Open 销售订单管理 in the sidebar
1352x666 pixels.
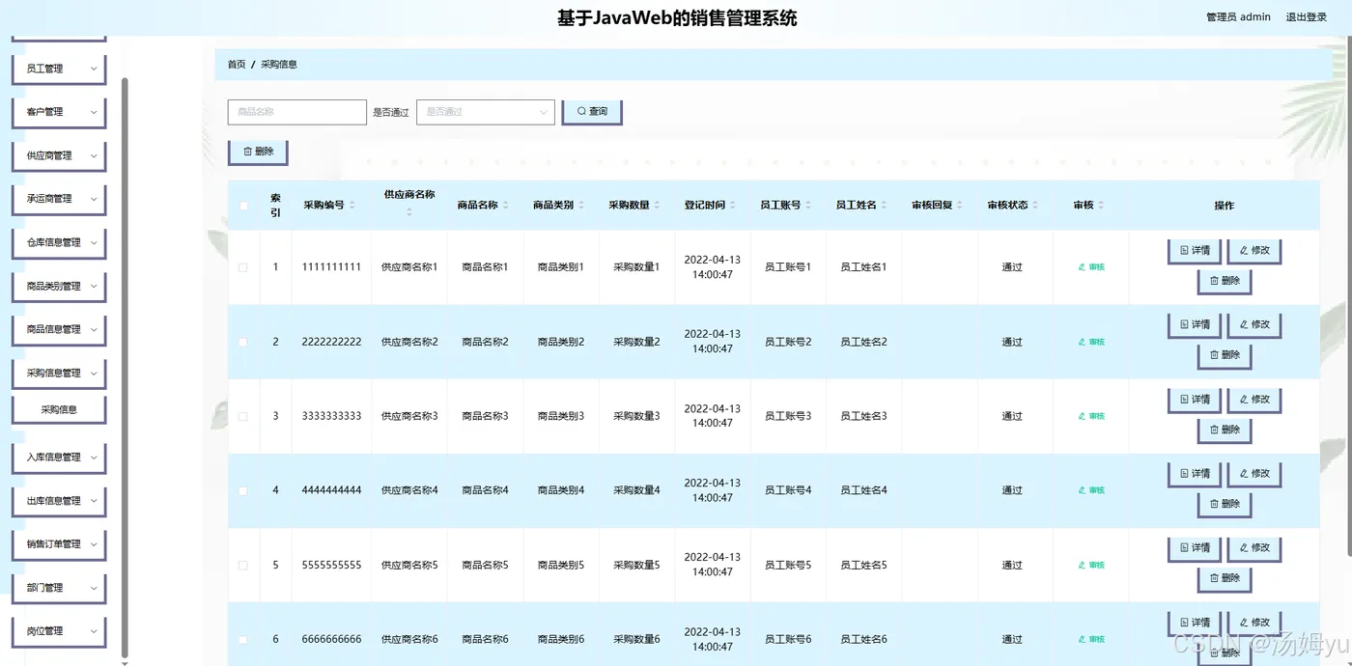[x=59, y=543]
